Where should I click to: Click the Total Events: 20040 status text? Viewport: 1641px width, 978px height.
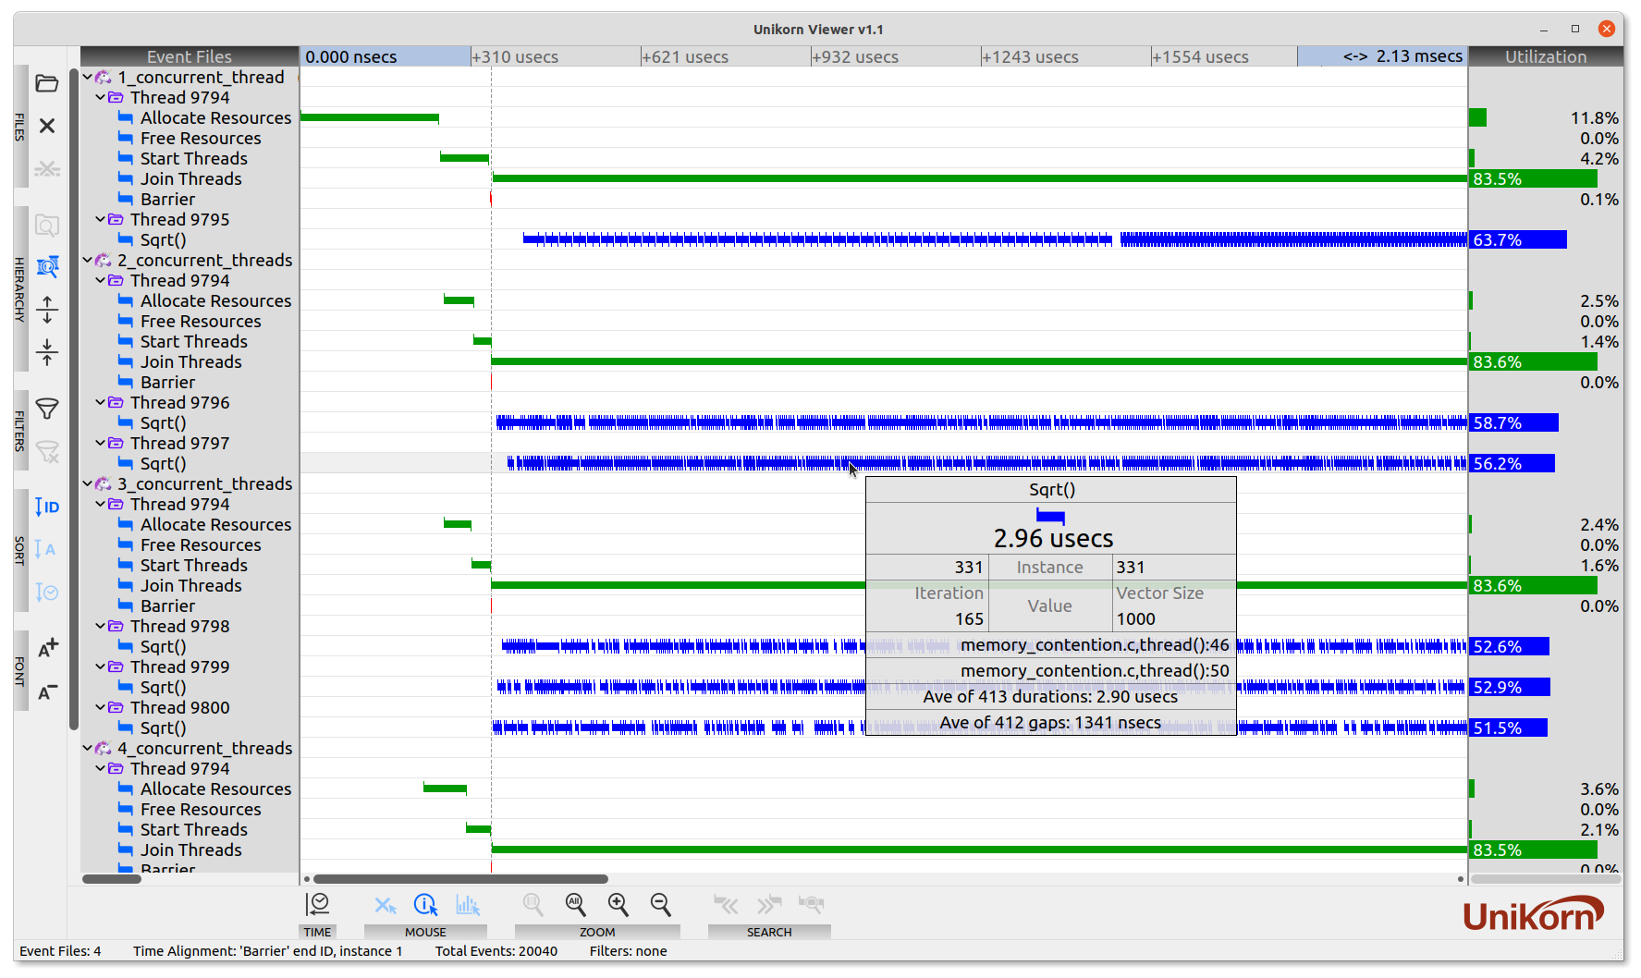(496, 951)
